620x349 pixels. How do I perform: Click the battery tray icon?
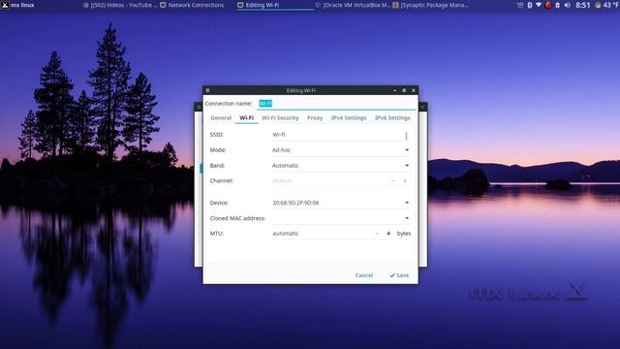(558, 5)
